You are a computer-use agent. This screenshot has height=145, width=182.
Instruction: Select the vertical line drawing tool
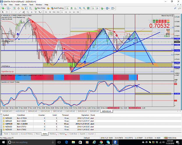pos(12,12)
